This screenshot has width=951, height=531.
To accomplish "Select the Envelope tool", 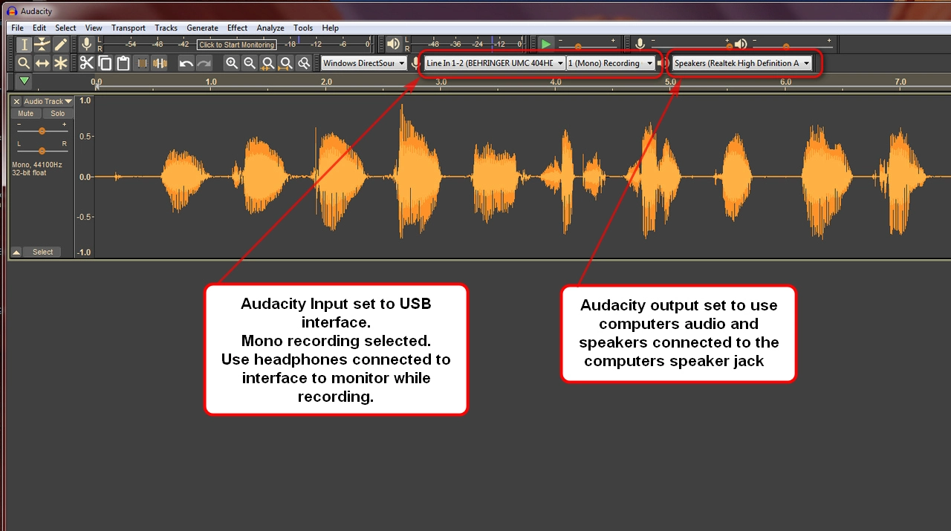I will [42, 45].
